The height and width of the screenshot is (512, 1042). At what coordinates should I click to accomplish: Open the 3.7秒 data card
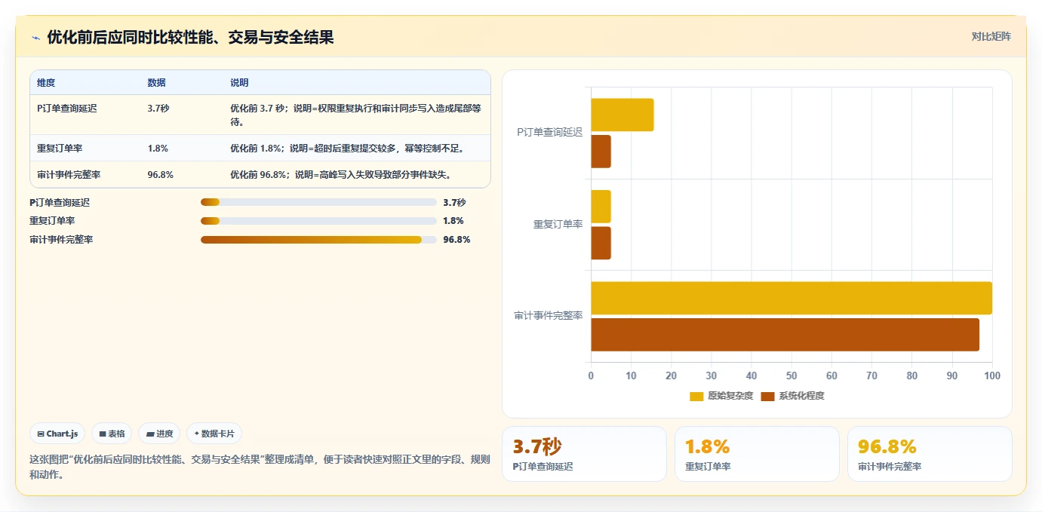[584, 454]
